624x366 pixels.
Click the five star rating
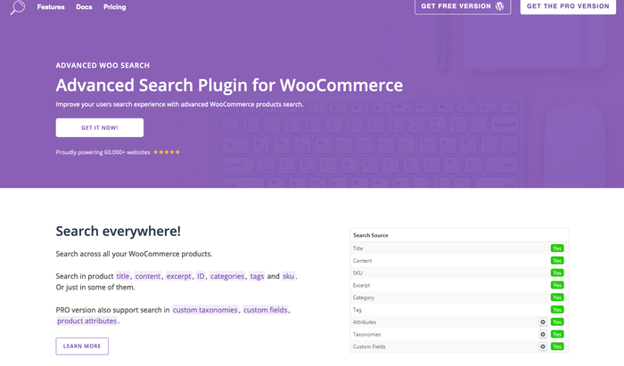click(167, 152)
